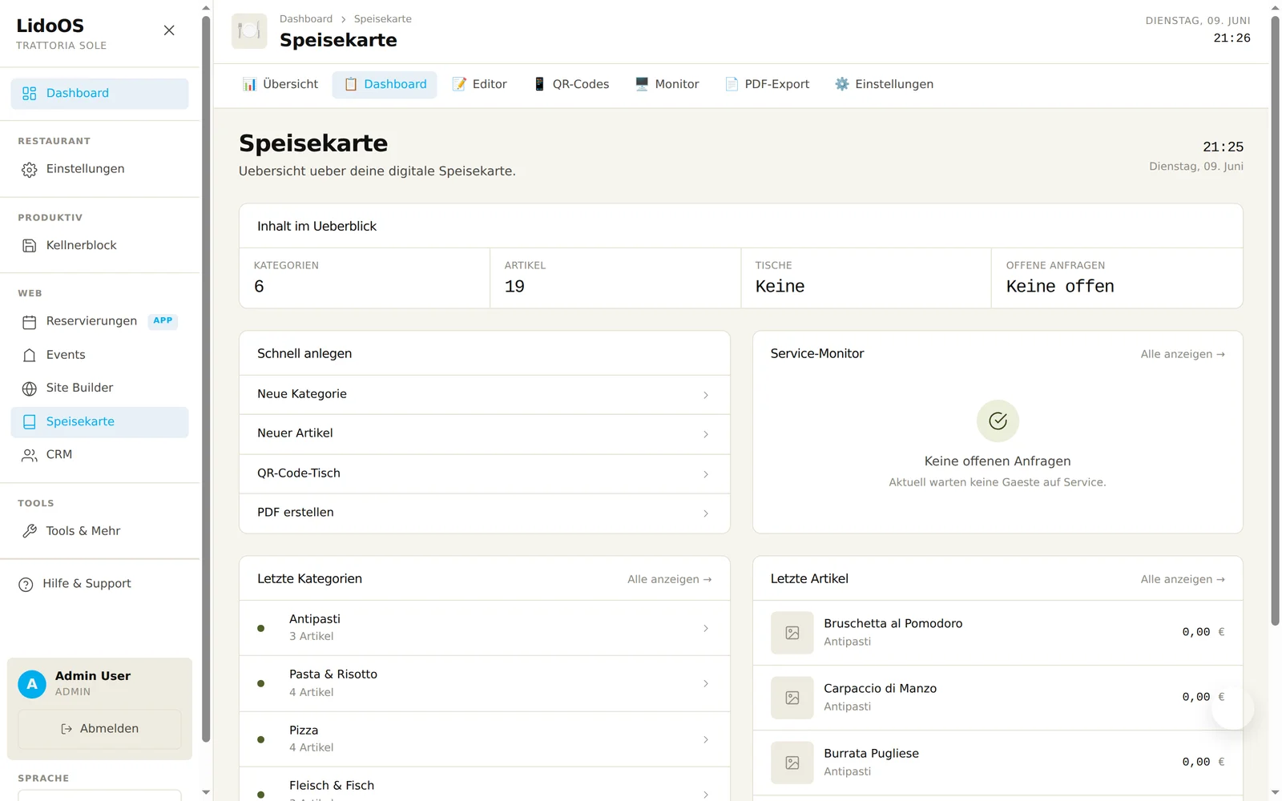Image resolution: width=1282 pixels, height=801 pixels.
Task: Open Pasta & Risotto category chevron
Action: pyautogui.click(x=706, y=684)
